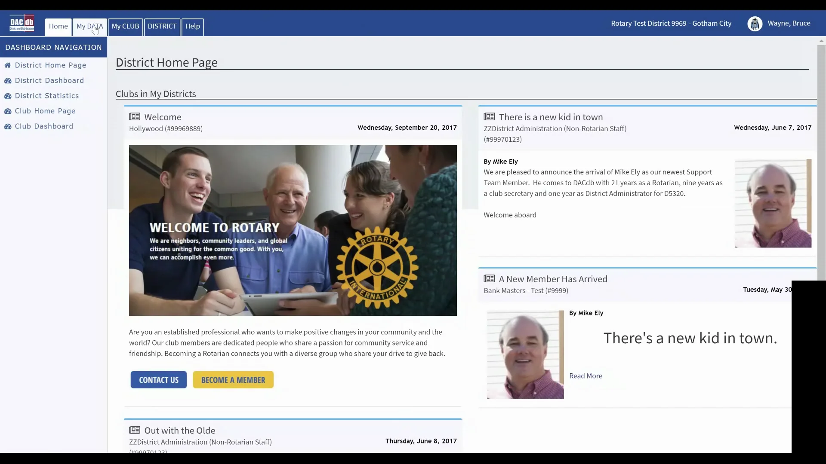Click the news icon next to A New Member Has Arrived
The height and width of the screenshot is (464, 826).
point(489,279)
